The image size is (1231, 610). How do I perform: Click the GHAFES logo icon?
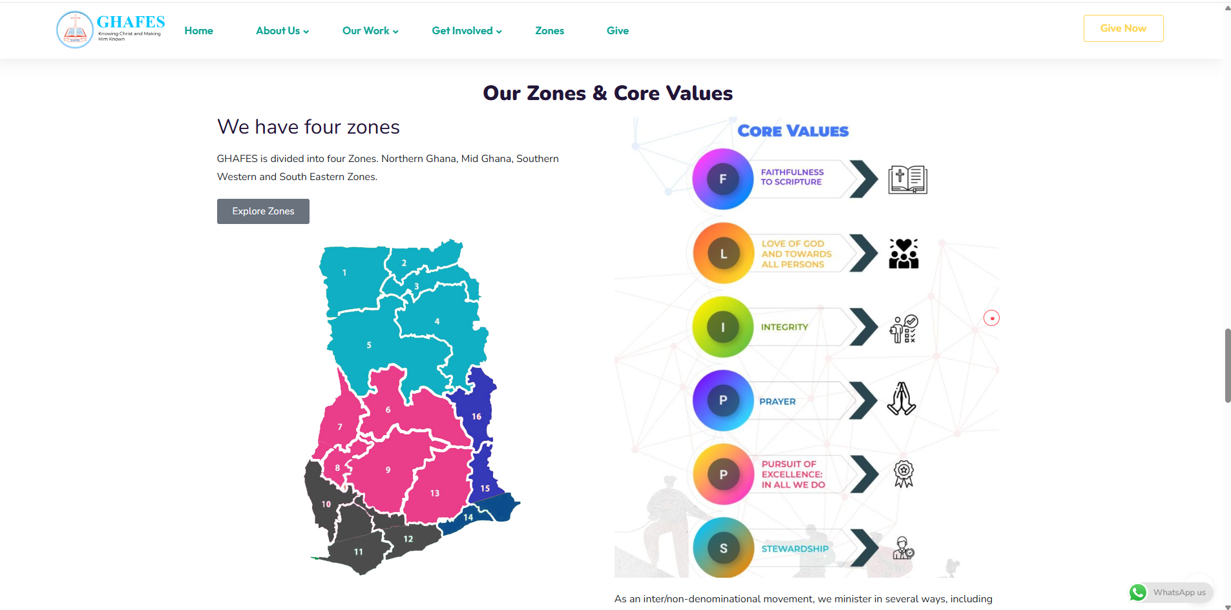click(75, 30)
